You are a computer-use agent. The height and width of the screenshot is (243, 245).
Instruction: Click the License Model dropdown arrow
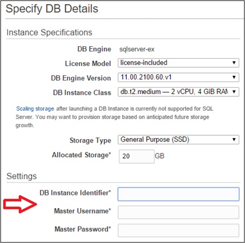point(234,63)
